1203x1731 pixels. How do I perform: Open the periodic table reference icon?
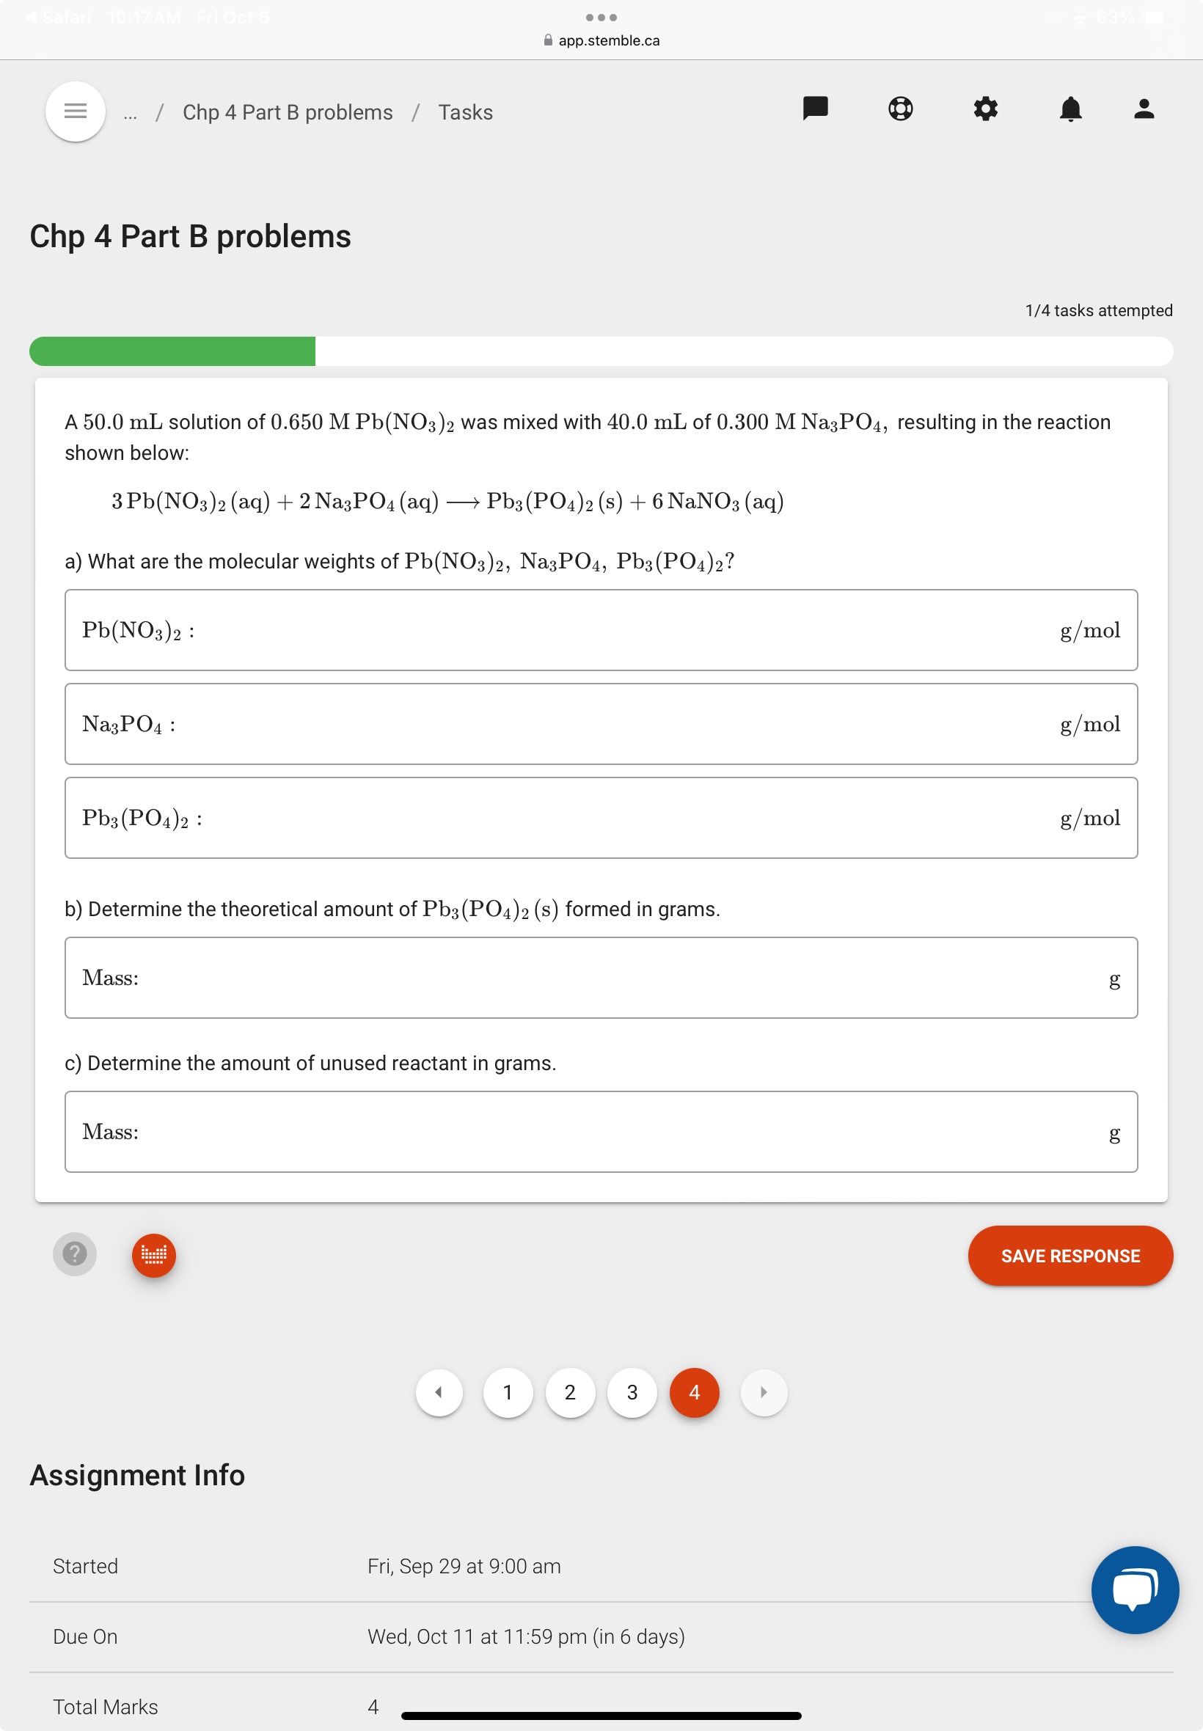154,1255
